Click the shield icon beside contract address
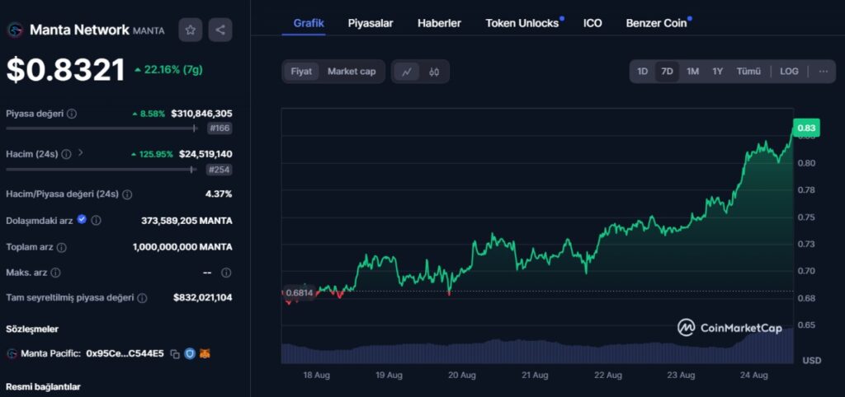The height and width of the screenshot is (397, 845). (x=190, y=353)
